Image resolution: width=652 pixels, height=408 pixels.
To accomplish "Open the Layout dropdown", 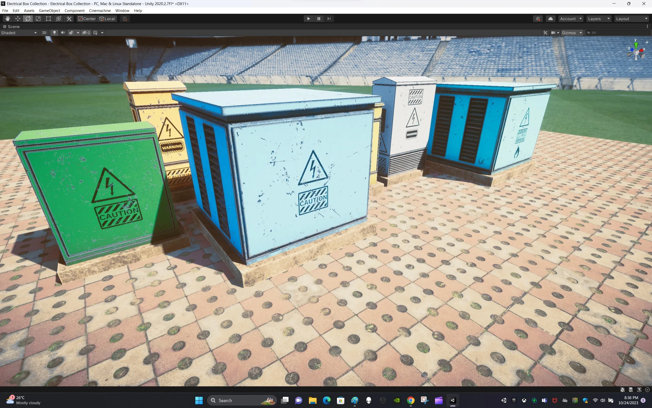I will pos(632,19).
